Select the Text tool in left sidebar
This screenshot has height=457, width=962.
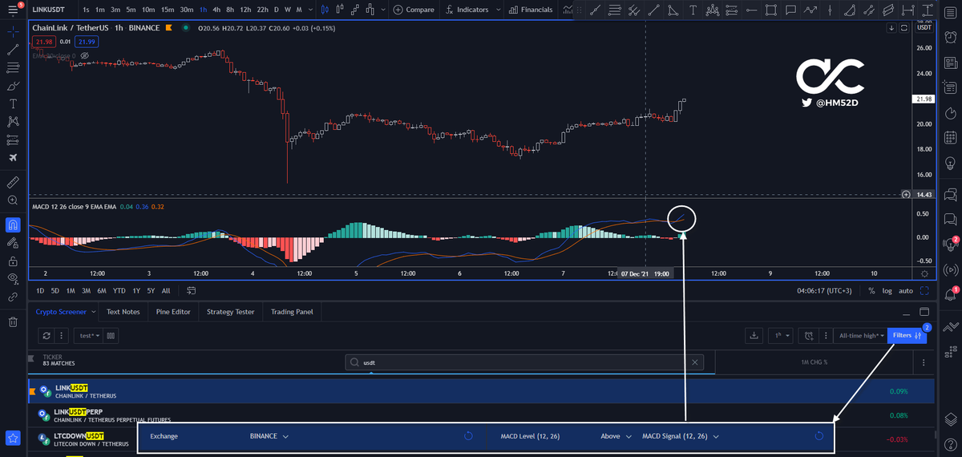(13, 103)
